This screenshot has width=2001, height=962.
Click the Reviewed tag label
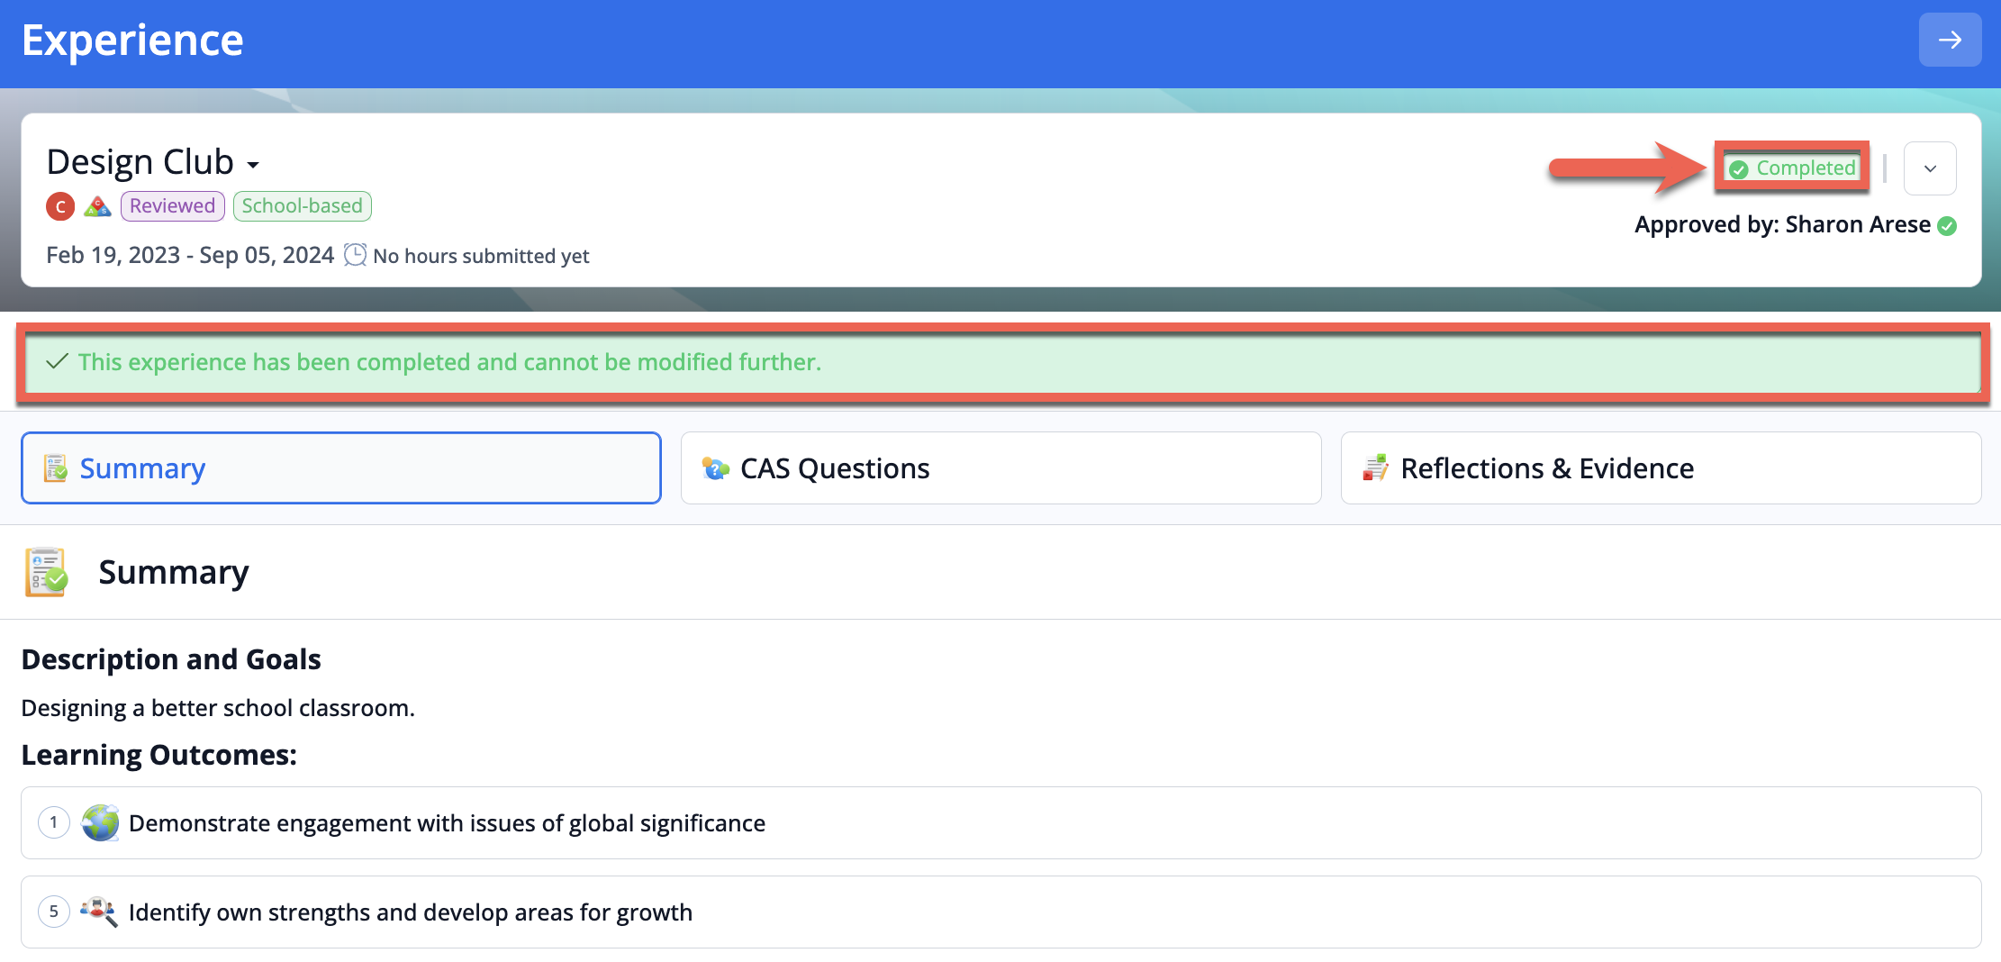(x=172, y=206)
